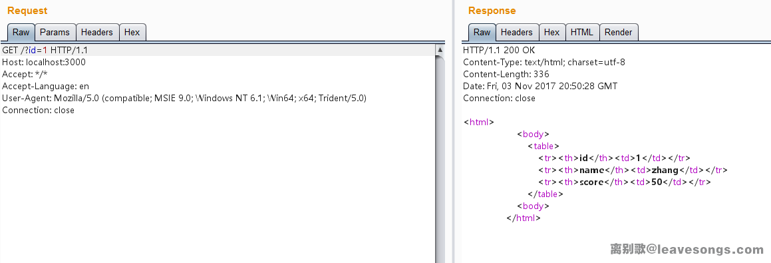Open the Response Render tab

[x=619, y=32]
